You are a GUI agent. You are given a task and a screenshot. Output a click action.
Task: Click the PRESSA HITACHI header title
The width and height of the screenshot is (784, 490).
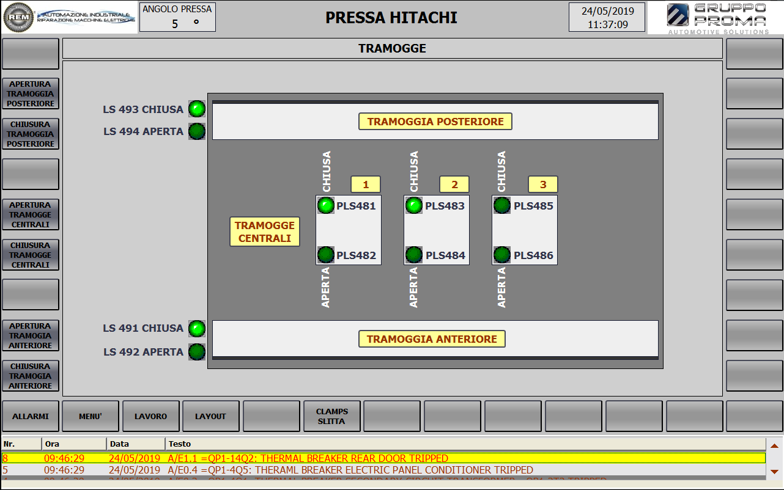click(391, 18)
